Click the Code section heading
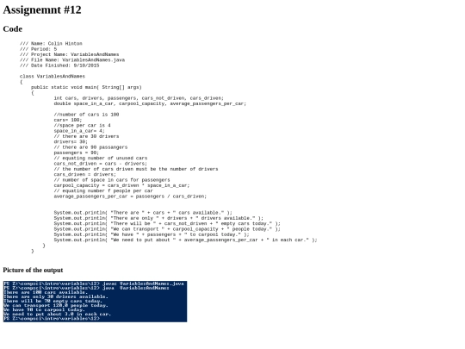 [13, 29]
